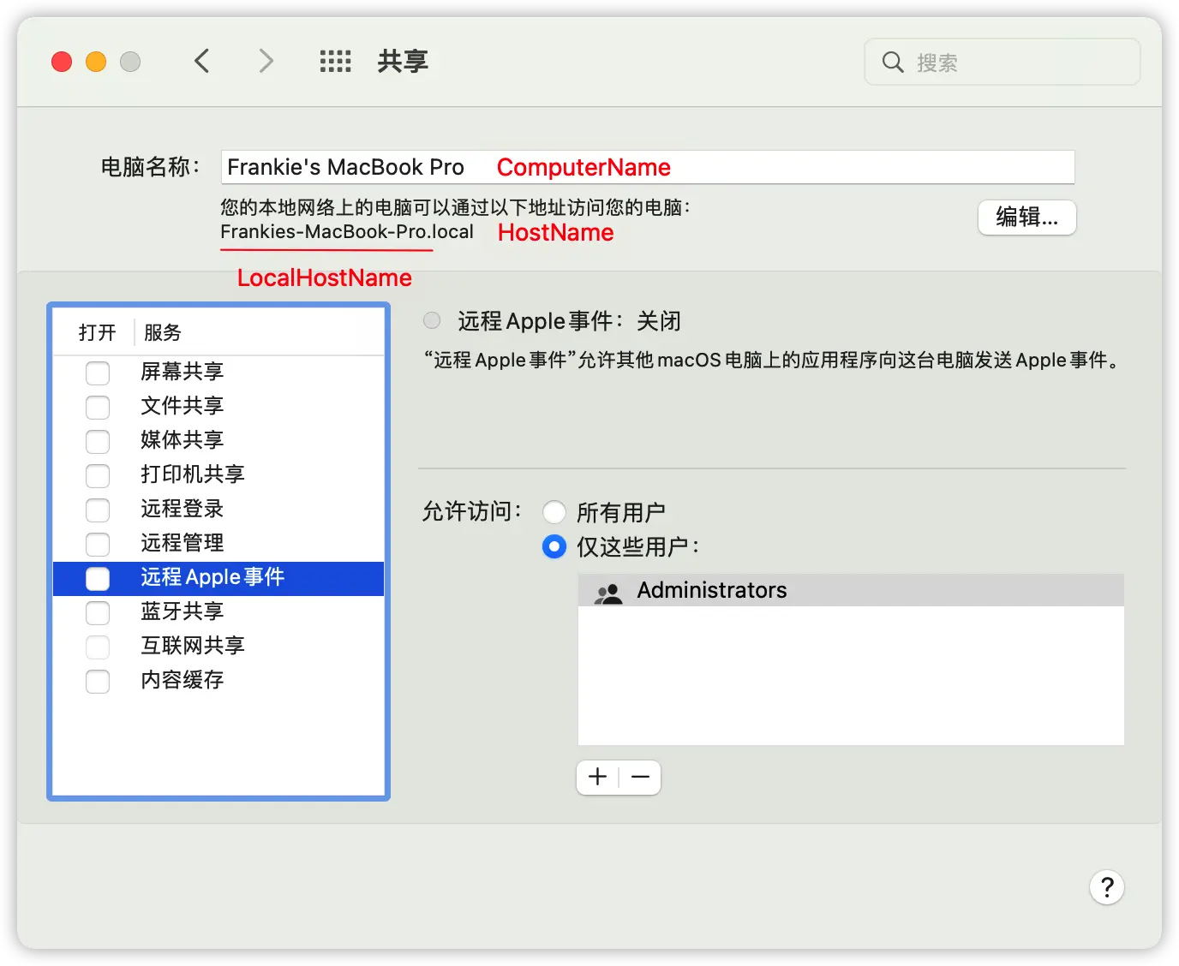Screen dimensions: 1179x966
Task: Click the 服务 column header
Action: (163, 332)
